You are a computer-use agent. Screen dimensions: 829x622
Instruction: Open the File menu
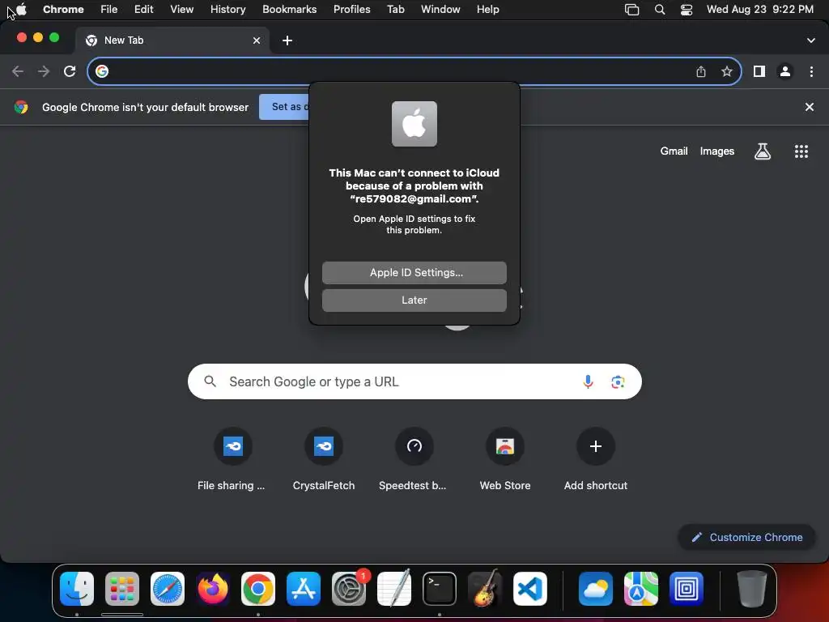pos(109,10)
